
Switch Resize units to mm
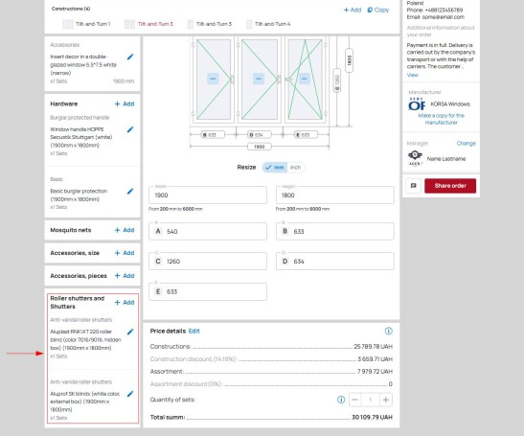point(275,167)
